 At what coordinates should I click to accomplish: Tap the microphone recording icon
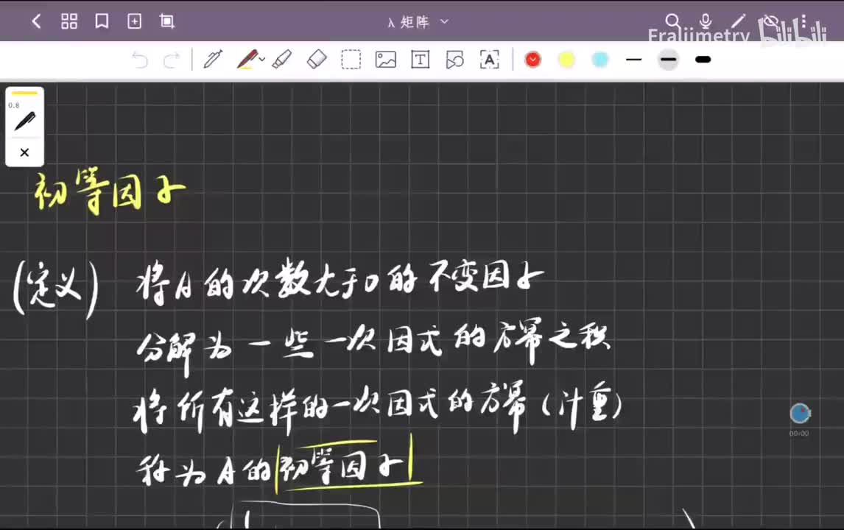coord(706,21)
